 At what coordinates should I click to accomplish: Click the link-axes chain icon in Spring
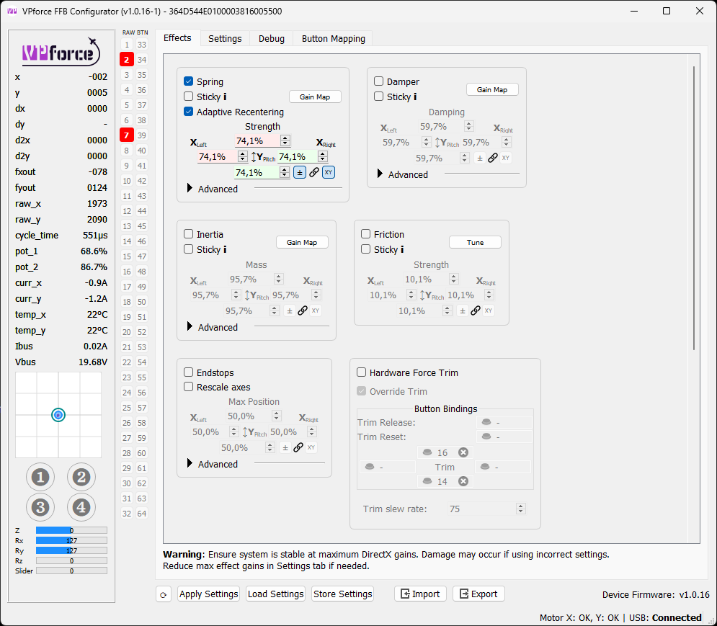(x=314, y=172)
